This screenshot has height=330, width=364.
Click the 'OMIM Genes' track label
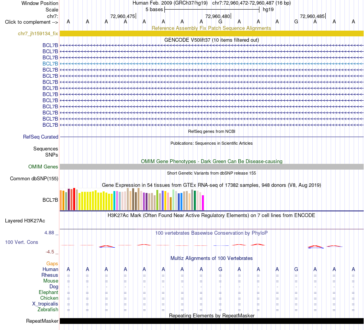(43, 167)
